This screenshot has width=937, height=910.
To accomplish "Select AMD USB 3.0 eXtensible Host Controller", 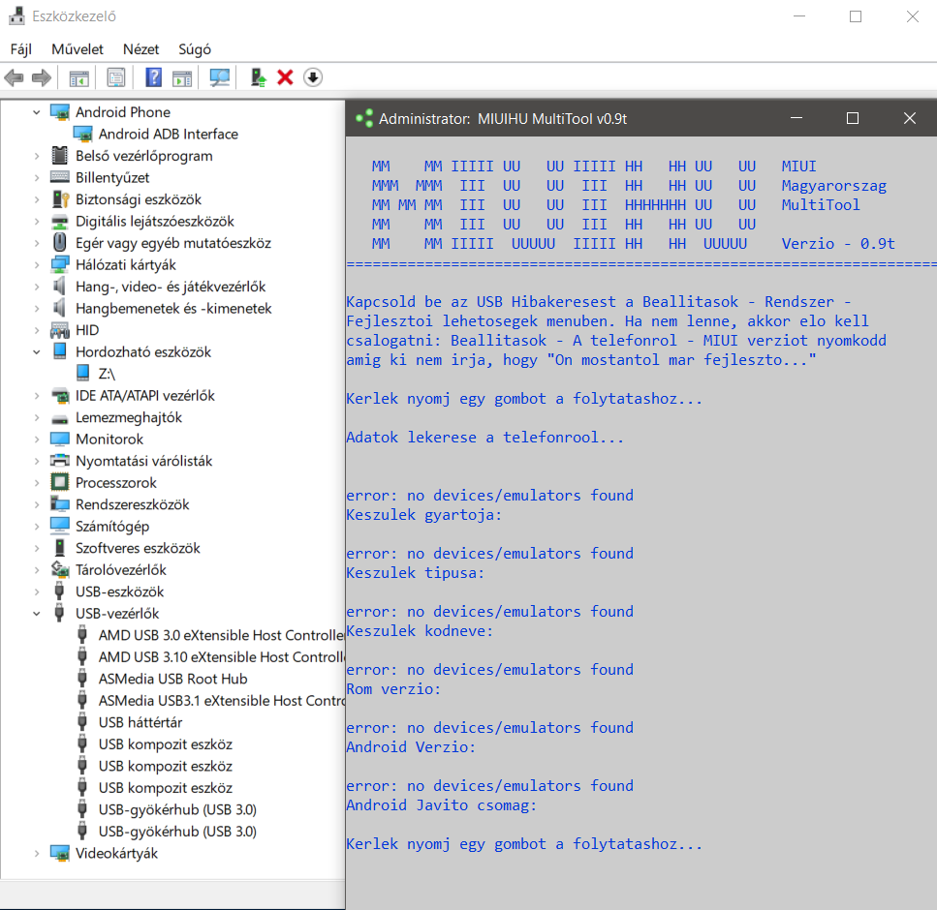I will pyautogui.click(x=222, y=635).
